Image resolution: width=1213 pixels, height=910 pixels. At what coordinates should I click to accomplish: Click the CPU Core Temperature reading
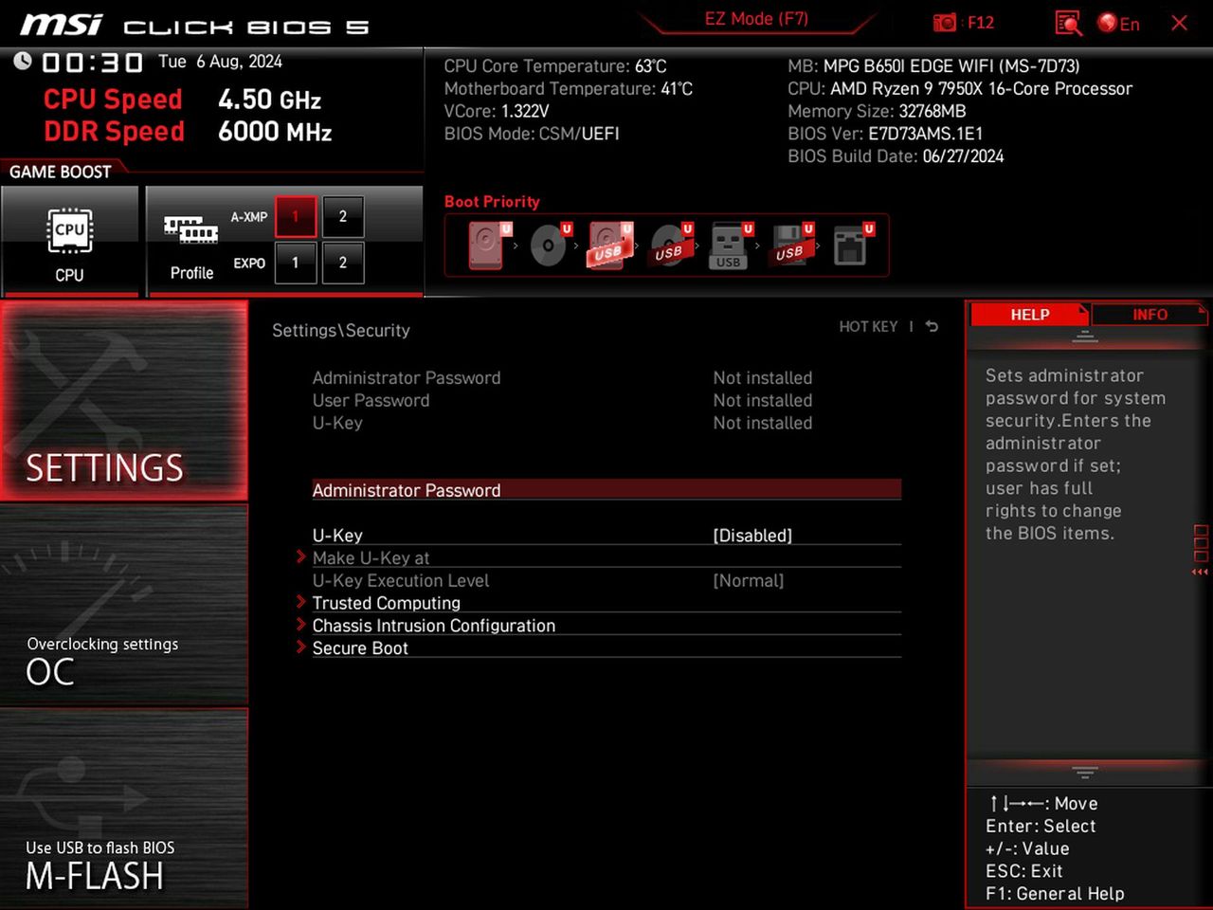[x=555, y=66]
